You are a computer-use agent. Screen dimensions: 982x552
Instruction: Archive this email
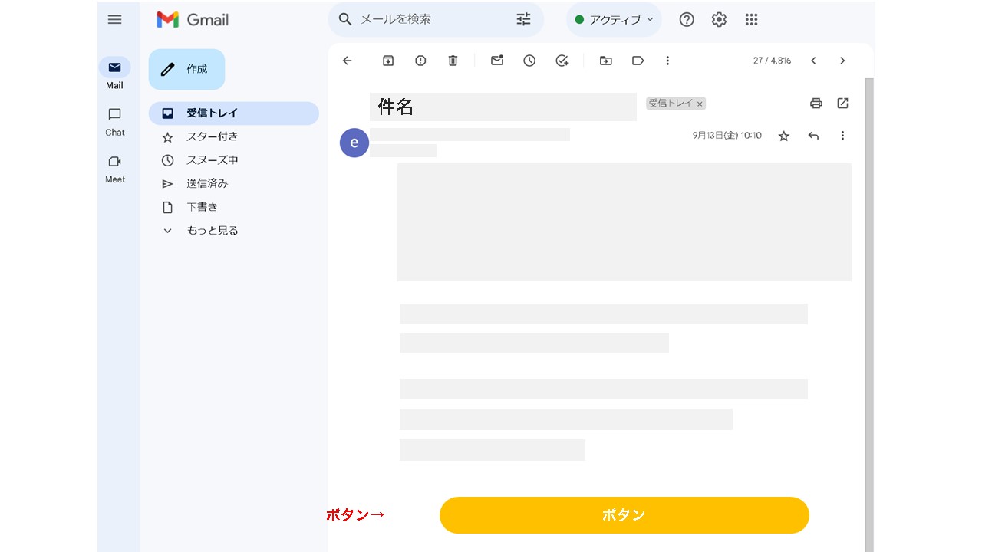click(388, 61)
